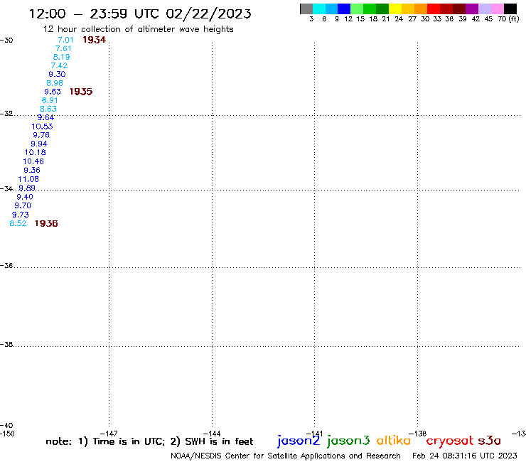Select the 9.73 wave height
The image size is (526, 462).
point(21,215)
